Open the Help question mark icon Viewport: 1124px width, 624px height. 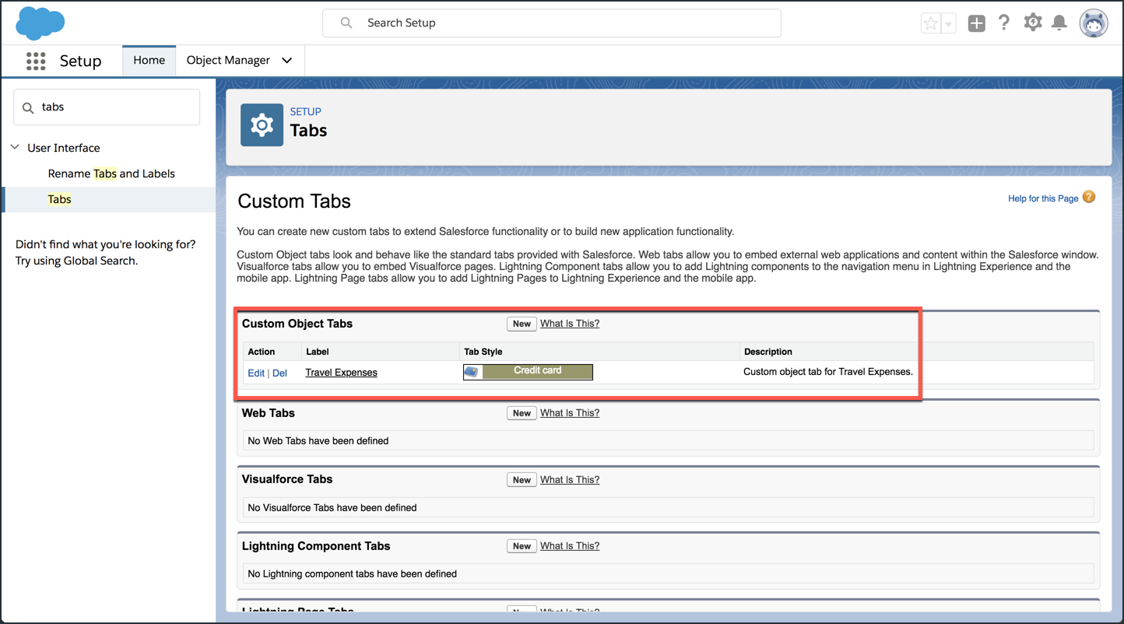coord(1004,23)
